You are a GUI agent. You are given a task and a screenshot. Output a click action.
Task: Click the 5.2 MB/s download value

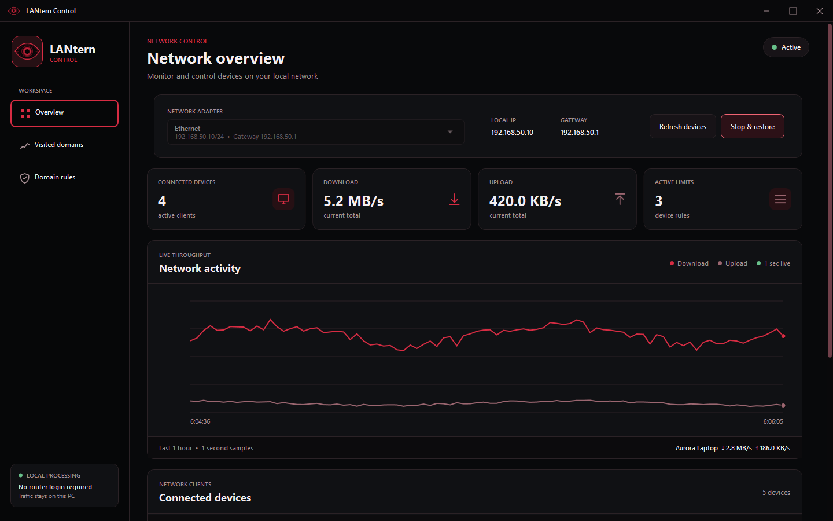pyautogui.click(x=353, y=201)
